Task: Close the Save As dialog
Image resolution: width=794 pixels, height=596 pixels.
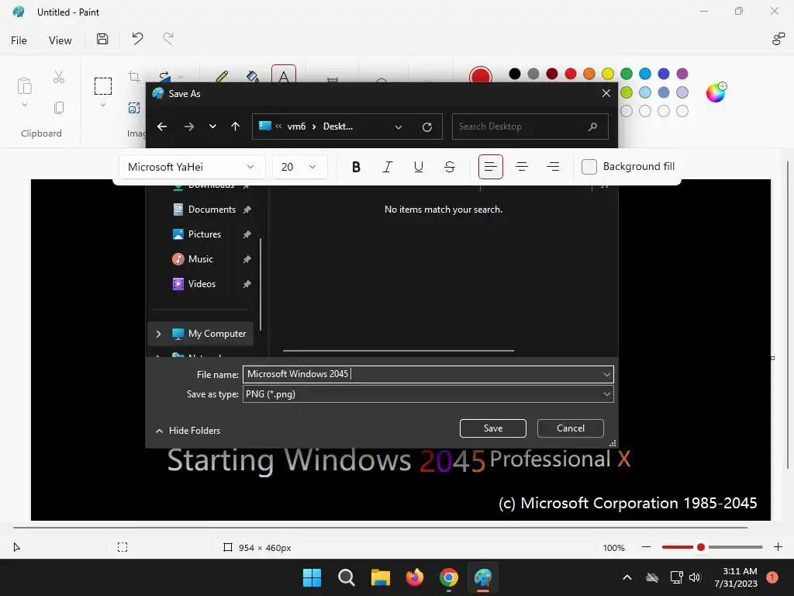Action: pos(606,93)
